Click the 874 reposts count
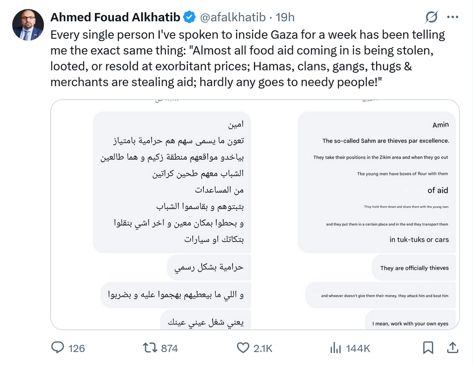The height and width of the screenshot is (365, 473). point(169,348)
